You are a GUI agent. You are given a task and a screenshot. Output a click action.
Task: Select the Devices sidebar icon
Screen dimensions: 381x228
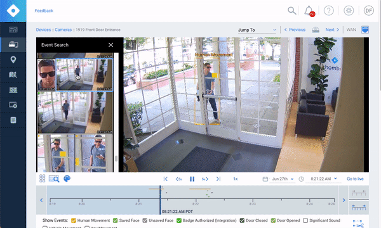13,44
